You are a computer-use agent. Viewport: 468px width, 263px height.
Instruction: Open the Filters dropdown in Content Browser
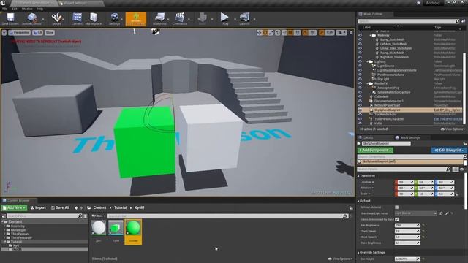tap(98, 216)
